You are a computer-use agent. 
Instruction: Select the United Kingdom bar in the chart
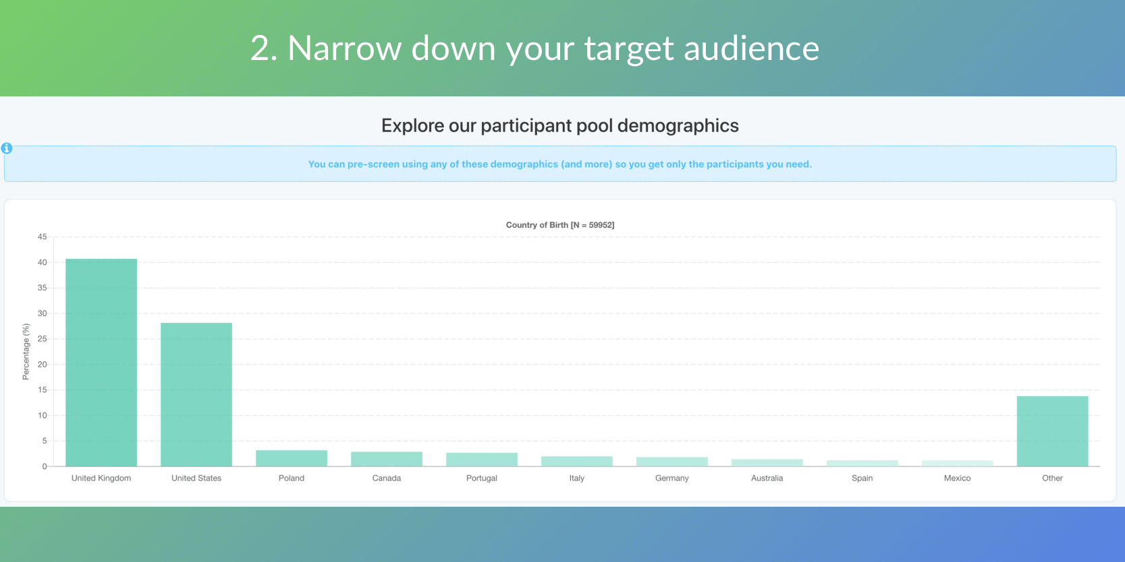click(x=101, y=363)
